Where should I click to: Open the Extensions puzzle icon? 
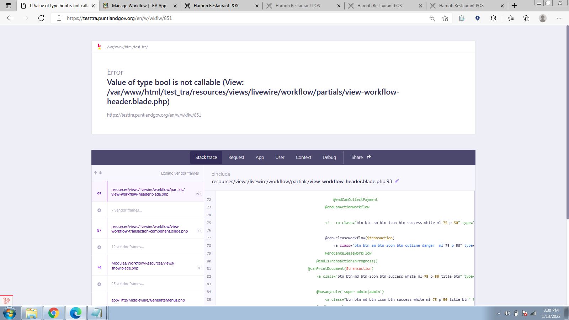[493, 18]
